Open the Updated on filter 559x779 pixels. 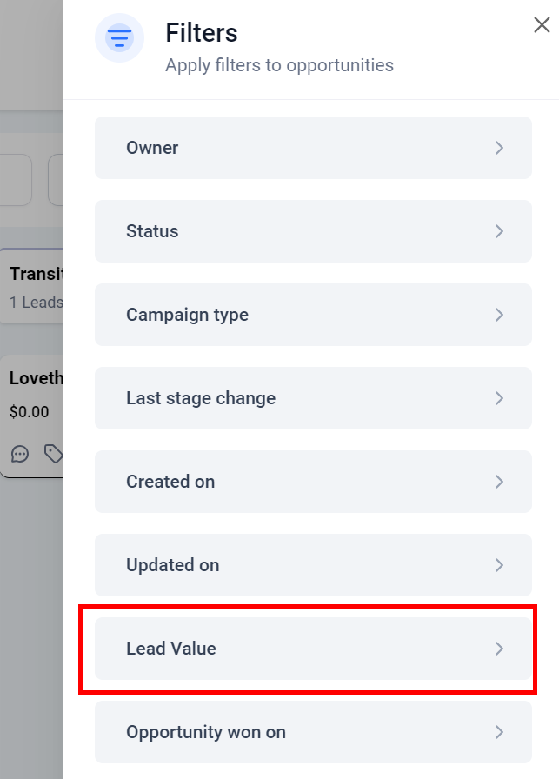313,565
